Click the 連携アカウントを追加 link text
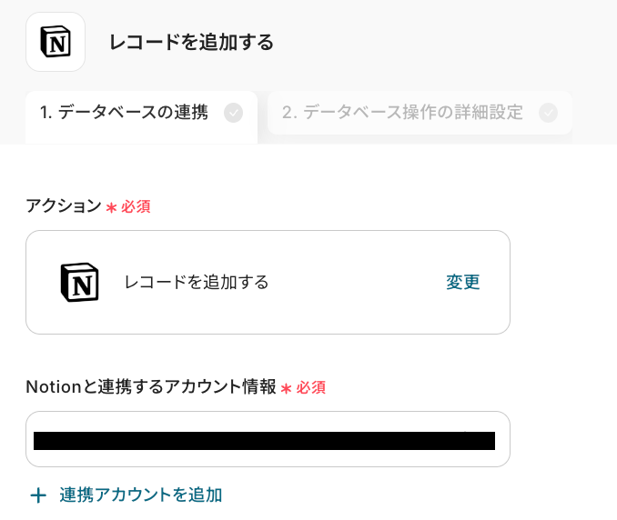 (141, 495)
